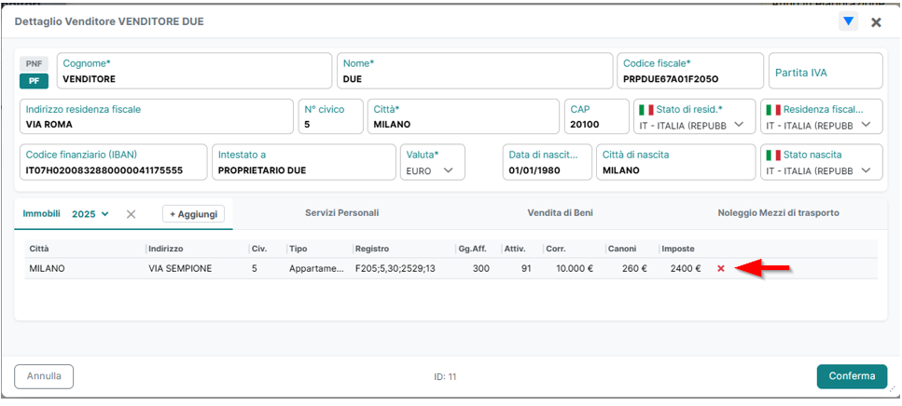Edit the Indirizzo residenza fiscale field
The width and height of the screenshot is (902, 406).
click(157, 116)
